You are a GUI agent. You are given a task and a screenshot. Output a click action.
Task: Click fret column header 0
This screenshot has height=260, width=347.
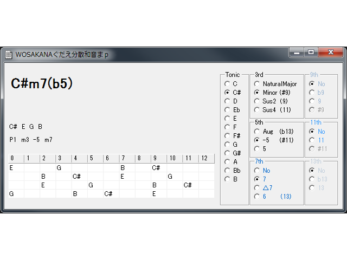[x=16, y=158]
